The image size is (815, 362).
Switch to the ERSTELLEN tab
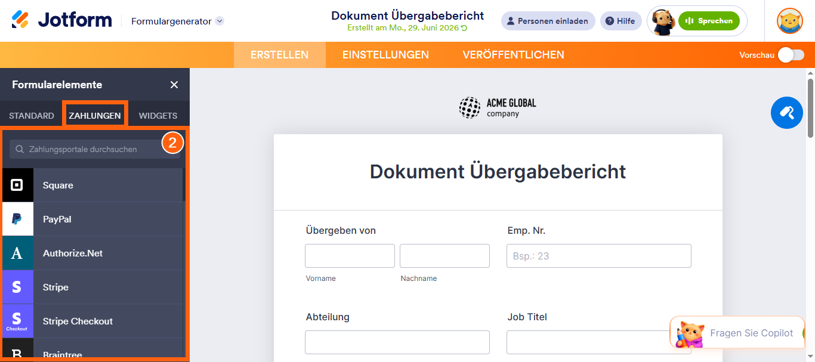tap(279, 55)
